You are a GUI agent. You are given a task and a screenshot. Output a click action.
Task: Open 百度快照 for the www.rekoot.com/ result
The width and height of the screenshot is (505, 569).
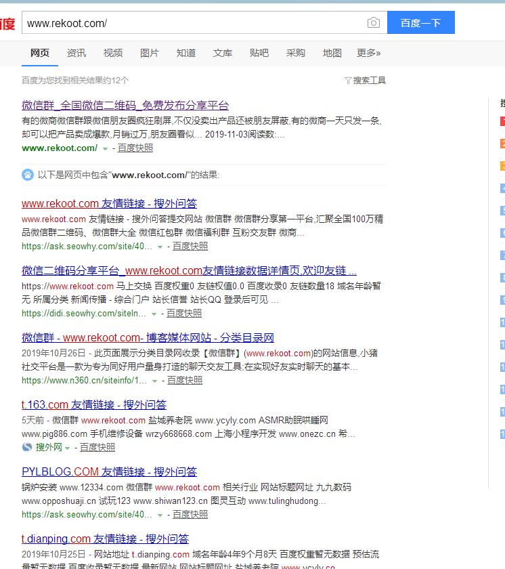tap(135, 148)
